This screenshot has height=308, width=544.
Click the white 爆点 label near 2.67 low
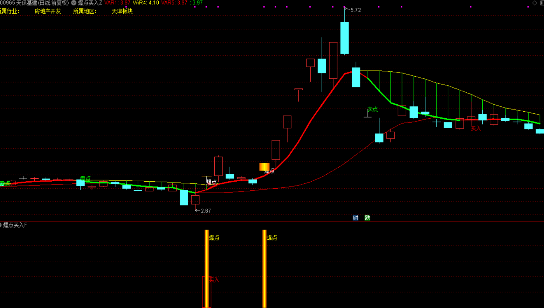[x=212, y=182]
